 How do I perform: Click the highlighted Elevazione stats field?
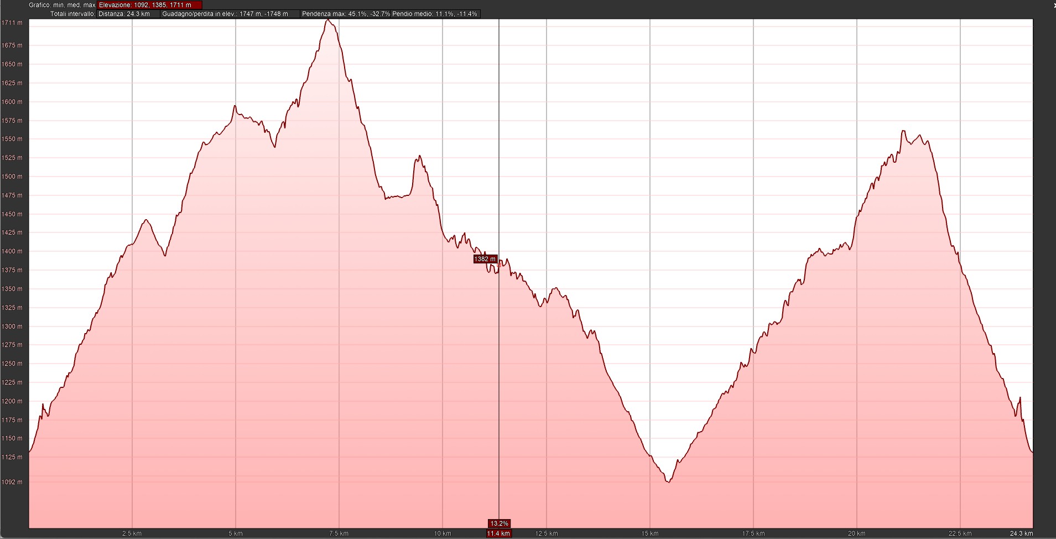click(x=149, y=5)
